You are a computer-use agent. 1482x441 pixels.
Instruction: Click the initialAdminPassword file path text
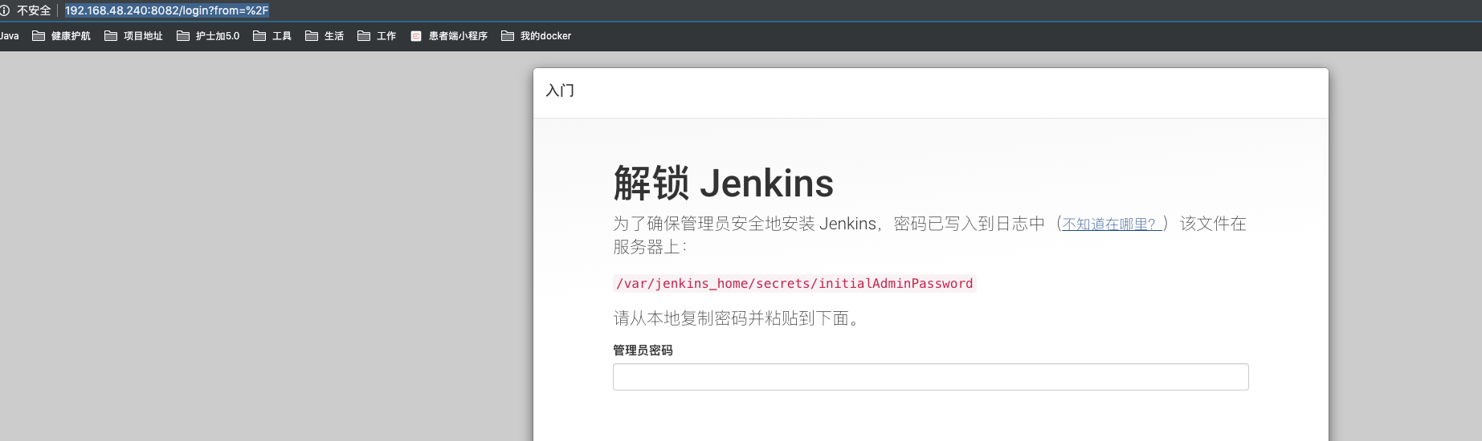[x=794, y=284]
